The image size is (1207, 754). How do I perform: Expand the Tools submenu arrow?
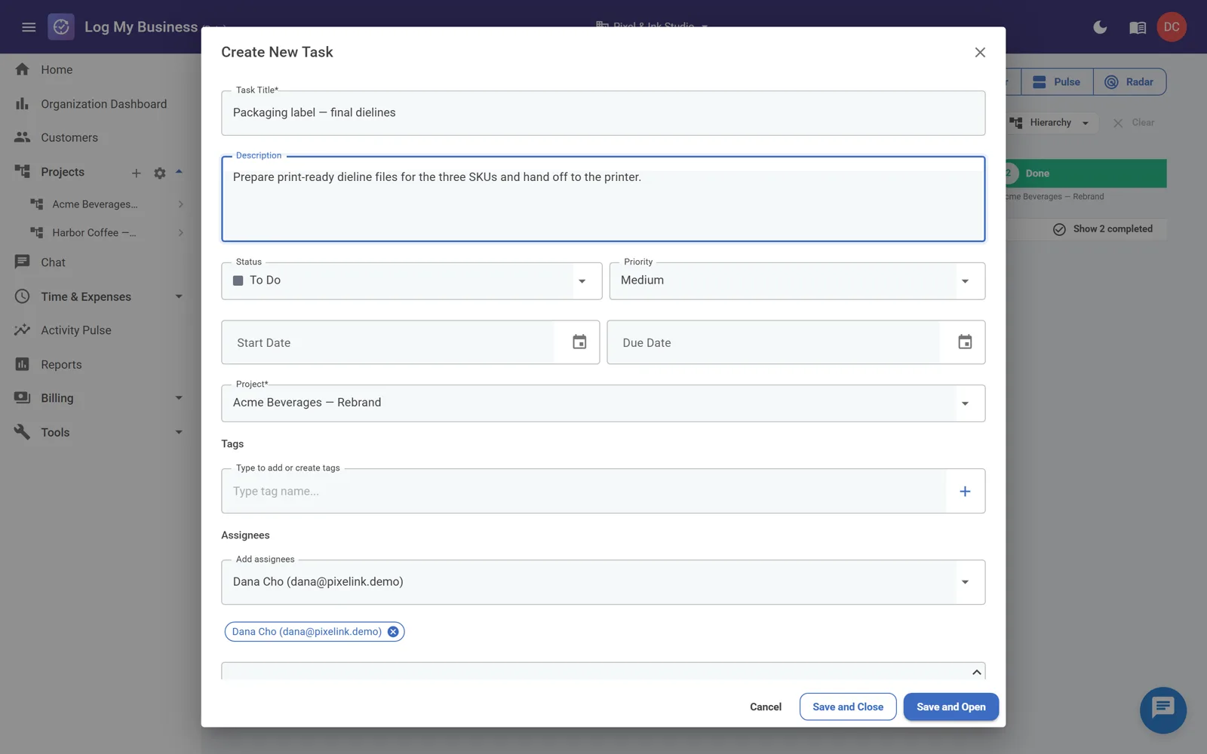[x=179, y=432]
